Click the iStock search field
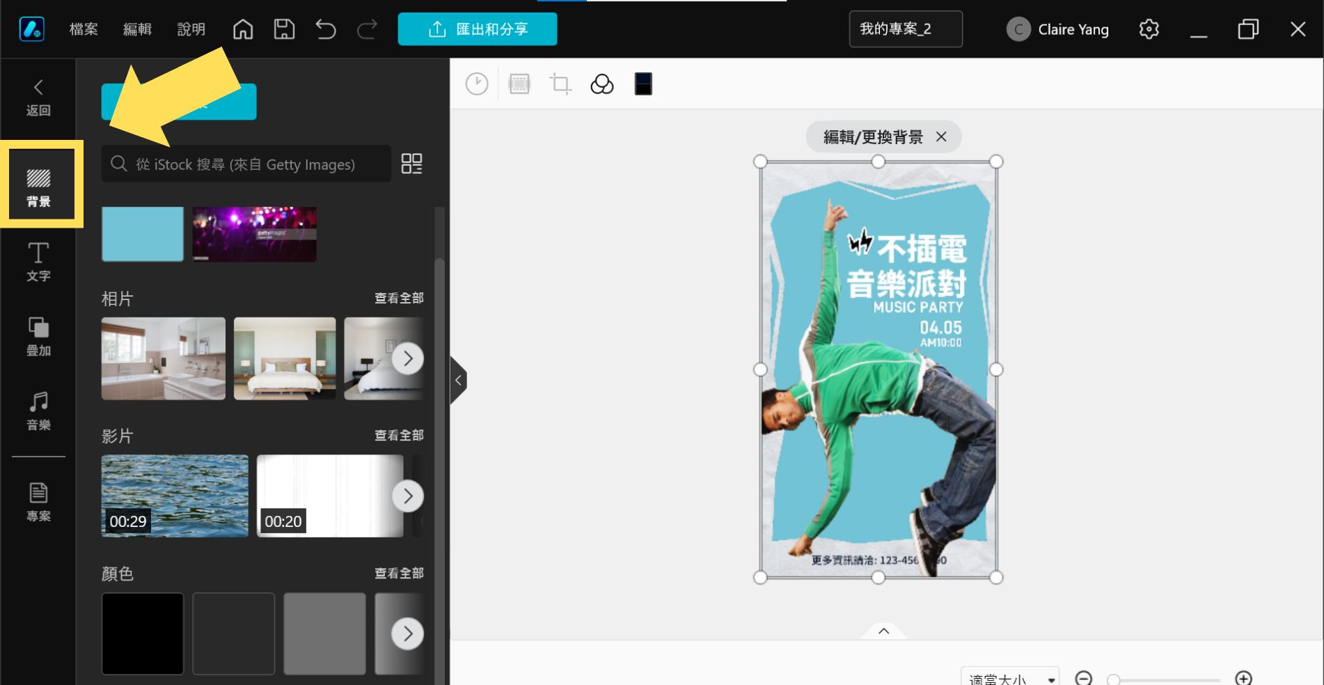 click(x=246, y=164)
